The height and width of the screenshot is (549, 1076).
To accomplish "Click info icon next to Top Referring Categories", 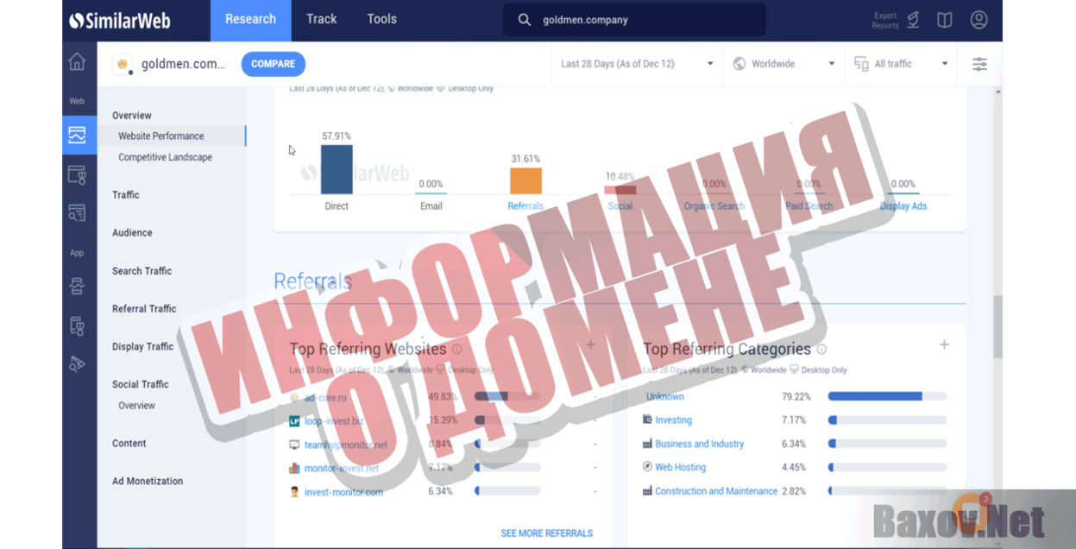I will coord(821,350).
